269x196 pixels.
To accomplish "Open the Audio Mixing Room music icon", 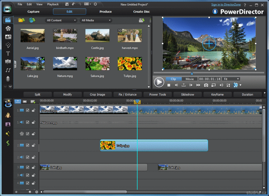I will (x=8, y=70).
